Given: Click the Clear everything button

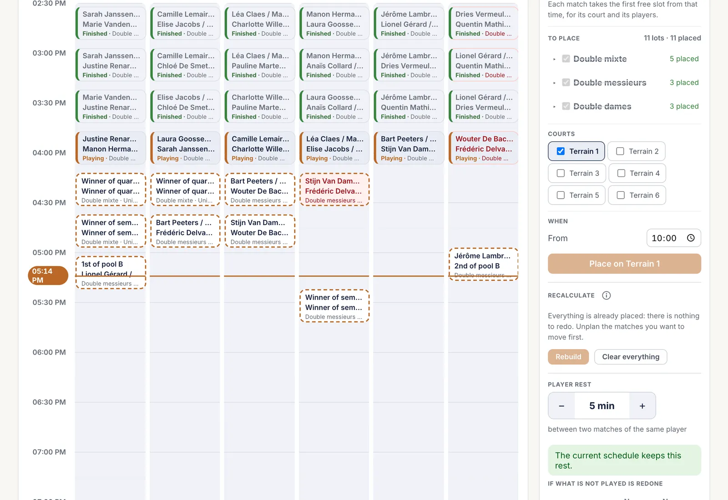Looking at the screenshot, I should [631, 357].
